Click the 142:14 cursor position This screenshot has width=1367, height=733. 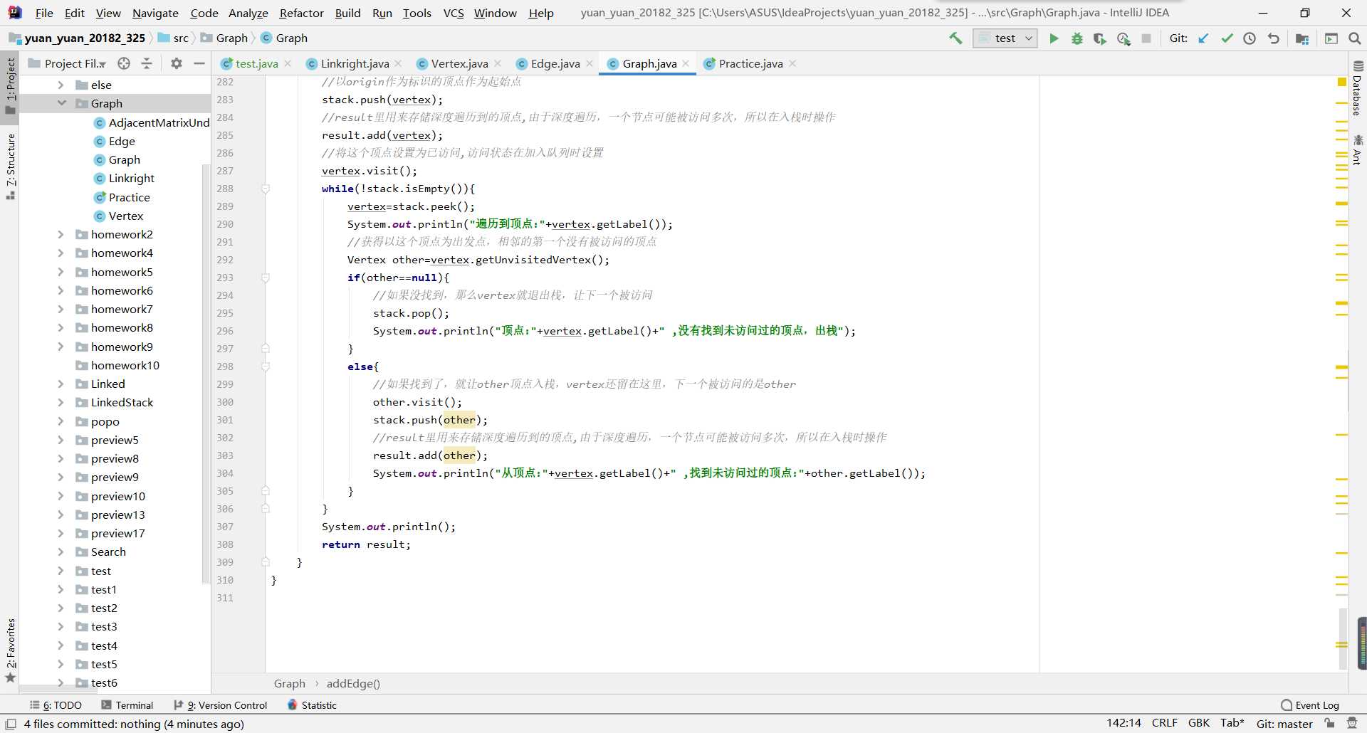tap(1124, 723)
